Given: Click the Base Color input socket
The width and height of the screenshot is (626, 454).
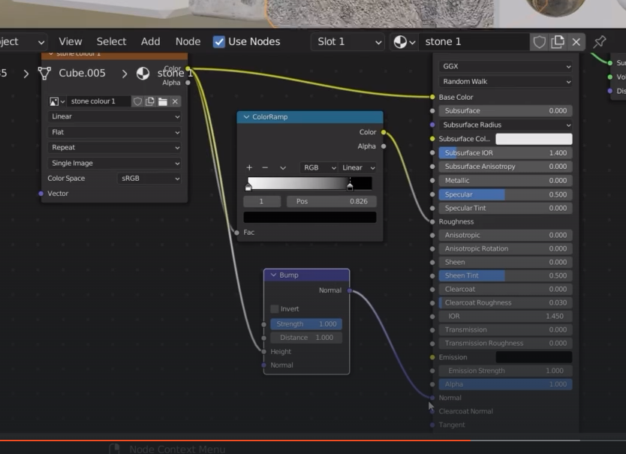Looking at the screenshot, I should click(432, 97).
